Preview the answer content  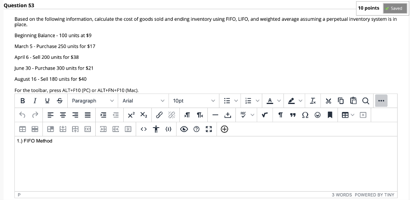pyautogui.click(x=184, y=129)
